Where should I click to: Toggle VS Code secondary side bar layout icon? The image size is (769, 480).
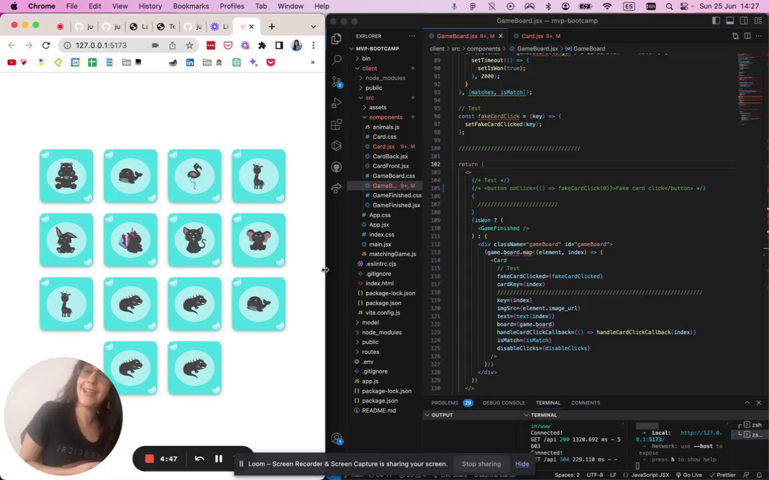744,21
